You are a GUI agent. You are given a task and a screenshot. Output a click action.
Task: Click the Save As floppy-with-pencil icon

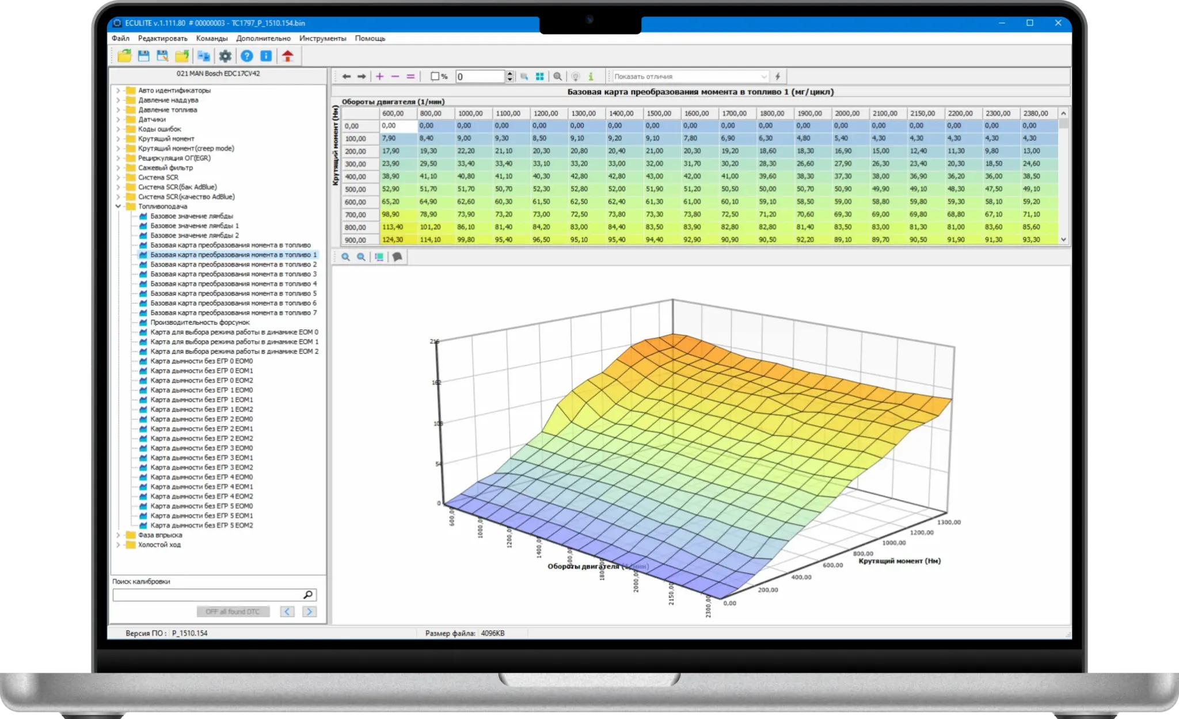click(x=162, y=56)
